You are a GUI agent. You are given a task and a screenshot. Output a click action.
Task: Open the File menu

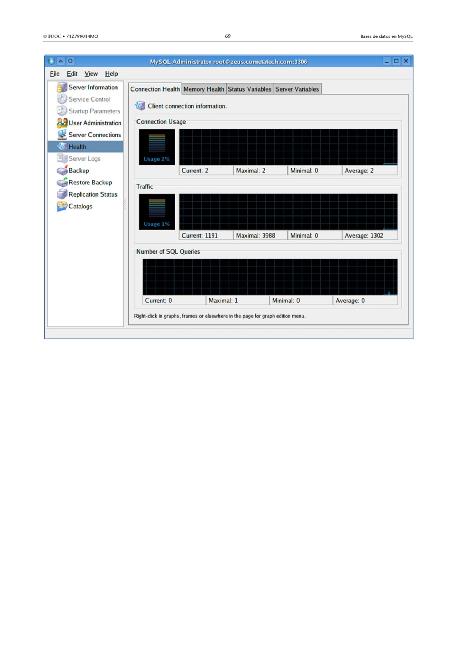point(55,74)
